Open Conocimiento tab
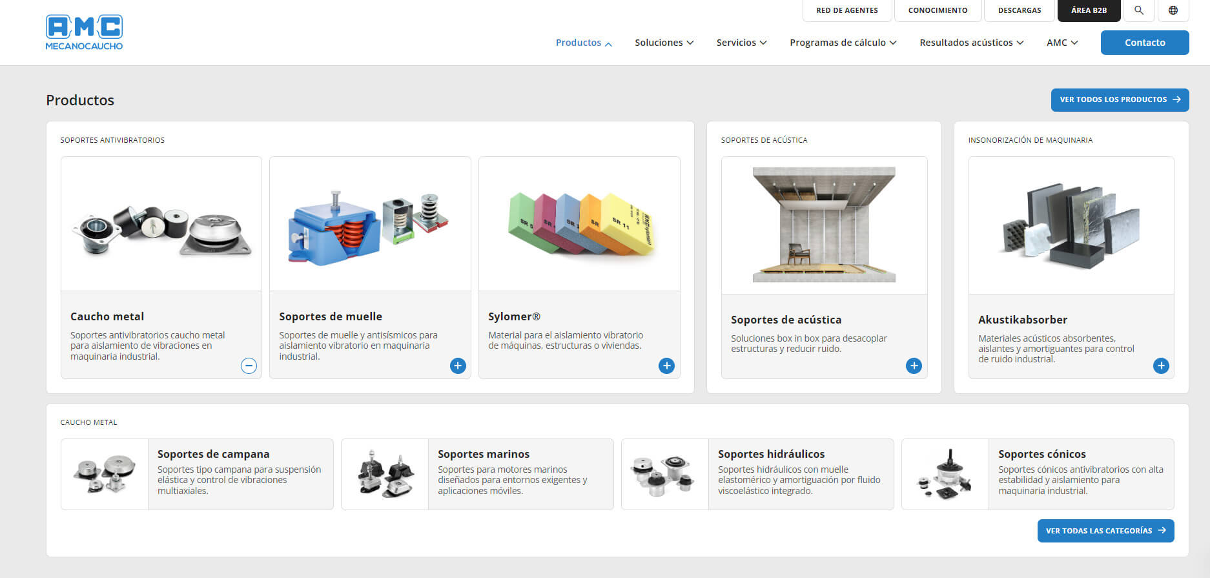The image size is (1210, 578). (x=938, y=10)
